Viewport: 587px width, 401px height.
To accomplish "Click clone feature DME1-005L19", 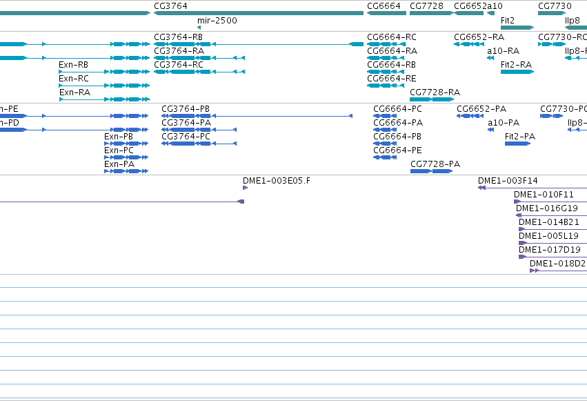I will click(553, 244).
